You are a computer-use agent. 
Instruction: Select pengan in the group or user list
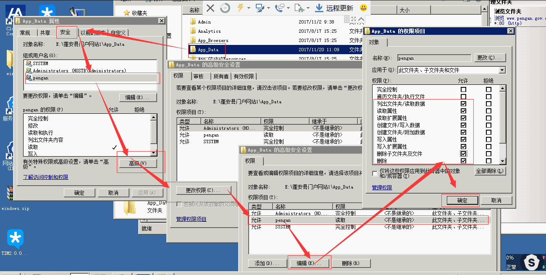[x=41, y=78]
